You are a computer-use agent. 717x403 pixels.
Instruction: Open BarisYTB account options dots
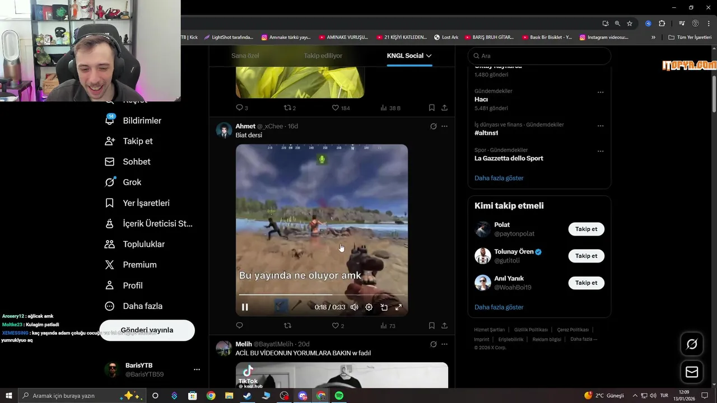(x=197, y=369)
